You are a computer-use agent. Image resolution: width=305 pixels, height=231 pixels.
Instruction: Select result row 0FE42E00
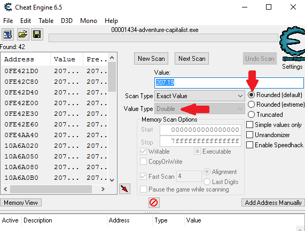tap(54, 103)
